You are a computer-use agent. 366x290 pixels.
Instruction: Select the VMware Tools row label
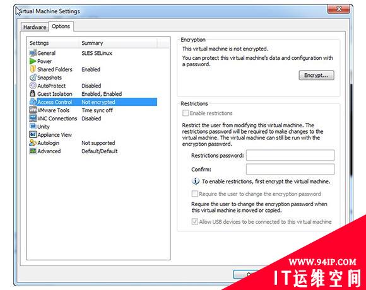click(54, 110)
